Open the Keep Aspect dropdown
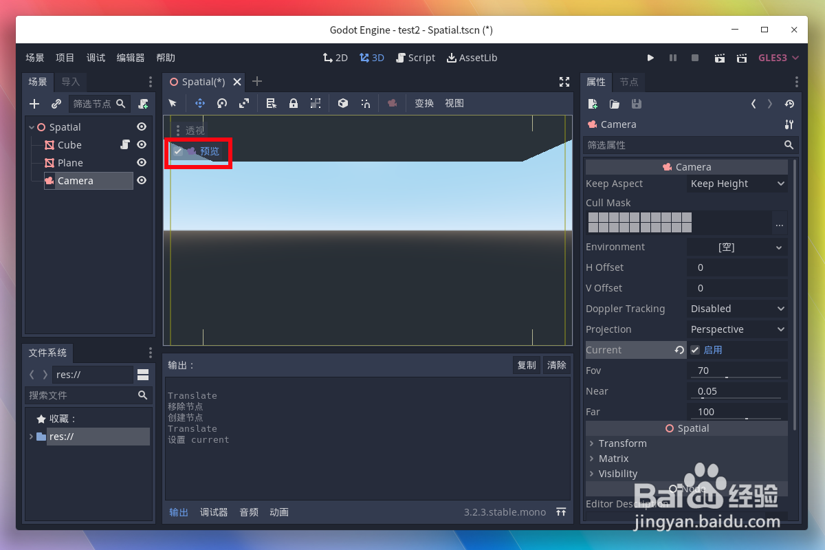This screenshot has width=825, height=550. pyautogui.click(x=738, y=184)
